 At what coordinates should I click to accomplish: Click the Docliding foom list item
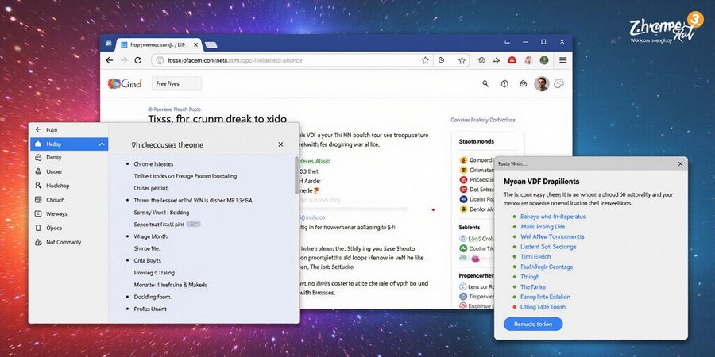[x=153, y=297]
